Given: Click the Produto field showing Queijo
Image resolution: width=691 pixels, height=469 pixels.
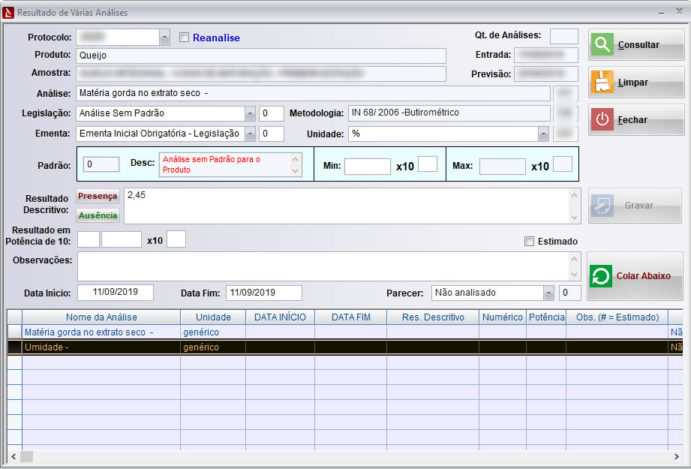Looking at the screenshot, I should [x=261, y=56].
